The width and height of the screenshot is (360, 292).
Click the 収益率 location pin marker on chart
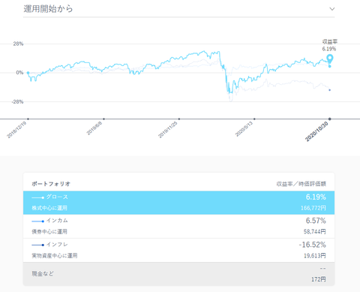(330, 59)
